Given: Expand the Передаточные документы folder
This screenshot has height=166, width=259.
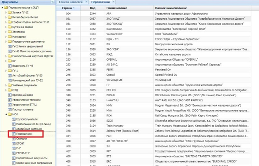Looking at the screenshot, I should click(6, 42).
